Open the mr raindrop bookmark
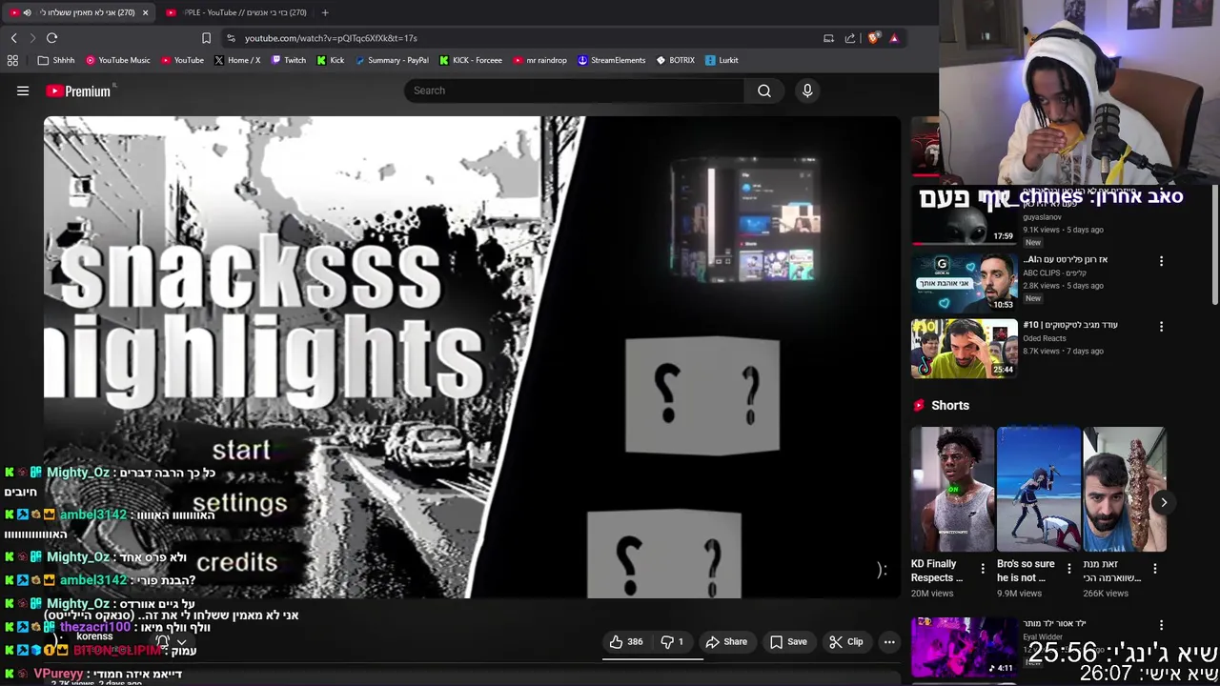1220x686 pixels. 540,60
